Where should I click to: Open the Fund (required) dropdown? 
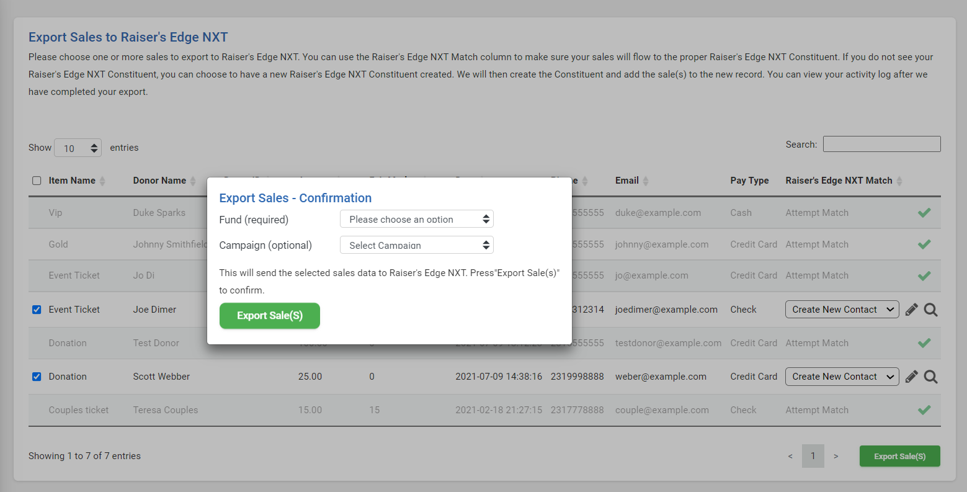(x=417, y=219)
